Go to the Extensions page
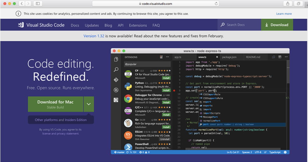The width and height of the screenshot is (308, 162). [x=138, y=25]
